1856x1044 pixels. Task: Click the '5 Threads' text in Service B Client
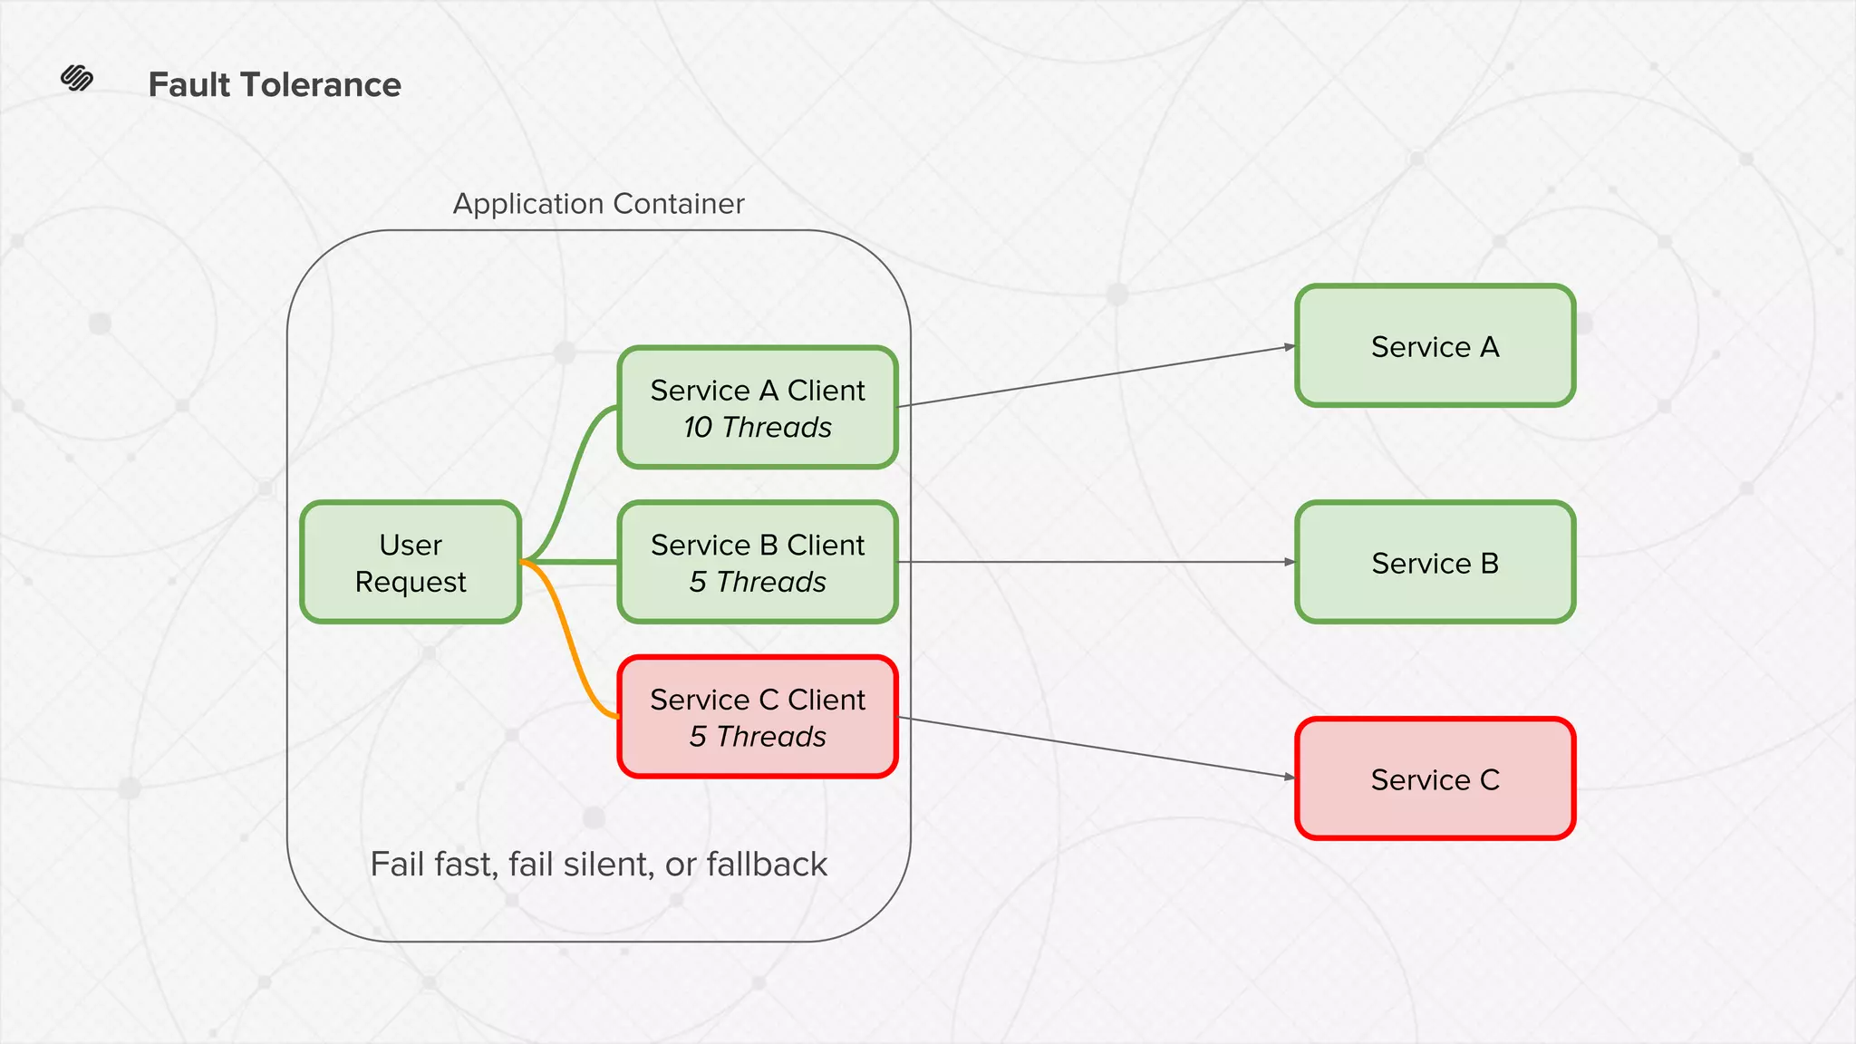pos(758,583)
